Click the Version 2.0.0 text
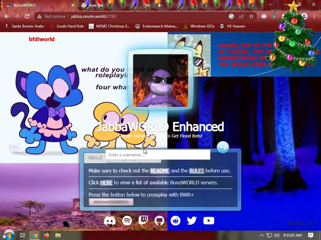 [302, 223]
